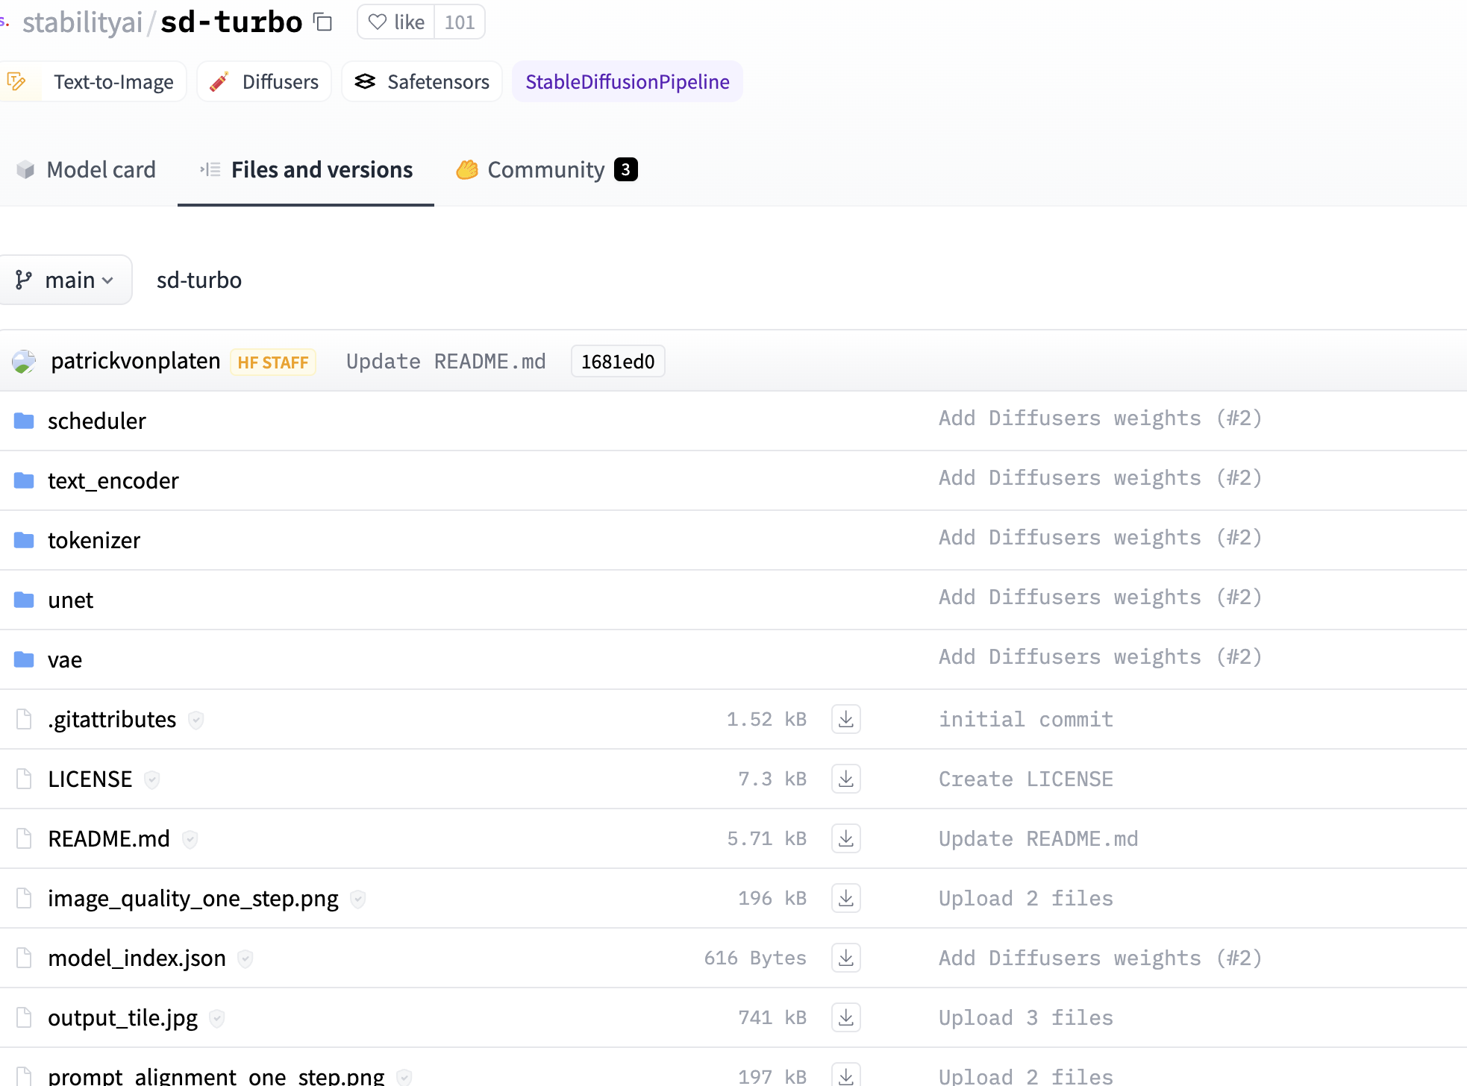
Task: Open the prompt_alignment_one_step.png file
Action: tap(216, 1076)
